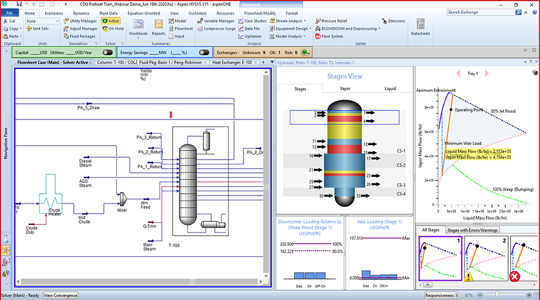Image resolution: width=540 pixels, height=300 pixels.
Task: Click in the Search Exchange field
Action: (481, 12)
